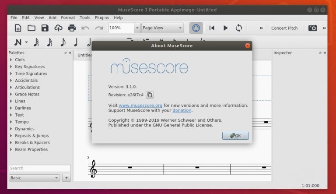The image size is (336, 194).
Task: Toggle note input mode N icon
Action: point(18,42)
